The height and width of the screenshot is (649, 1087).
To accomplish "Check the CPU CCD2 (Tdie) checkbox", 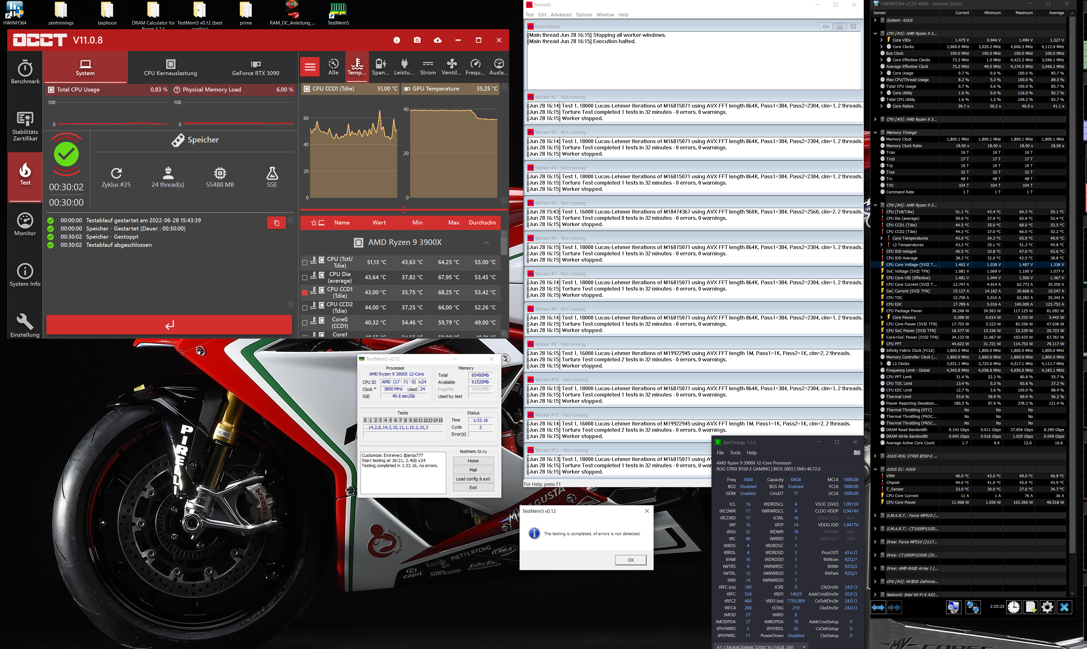I will pyautogui.click(x=305, y=308).
